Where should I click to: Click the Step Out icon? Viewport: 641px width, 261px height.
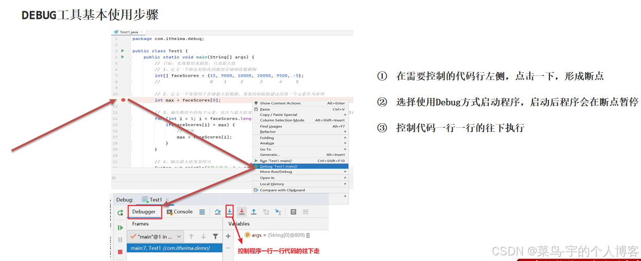254,211
